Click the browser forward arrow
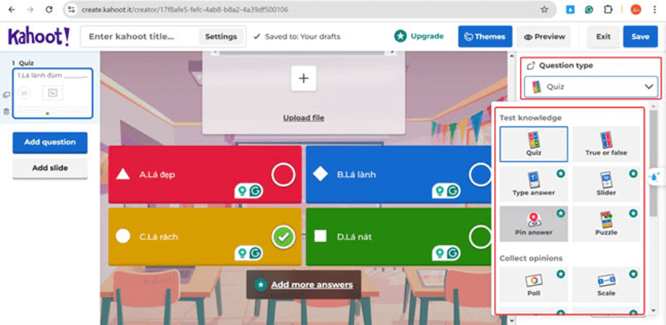This screenshot has height=325, width=666. pyautogui.click(x=30, y=10)
